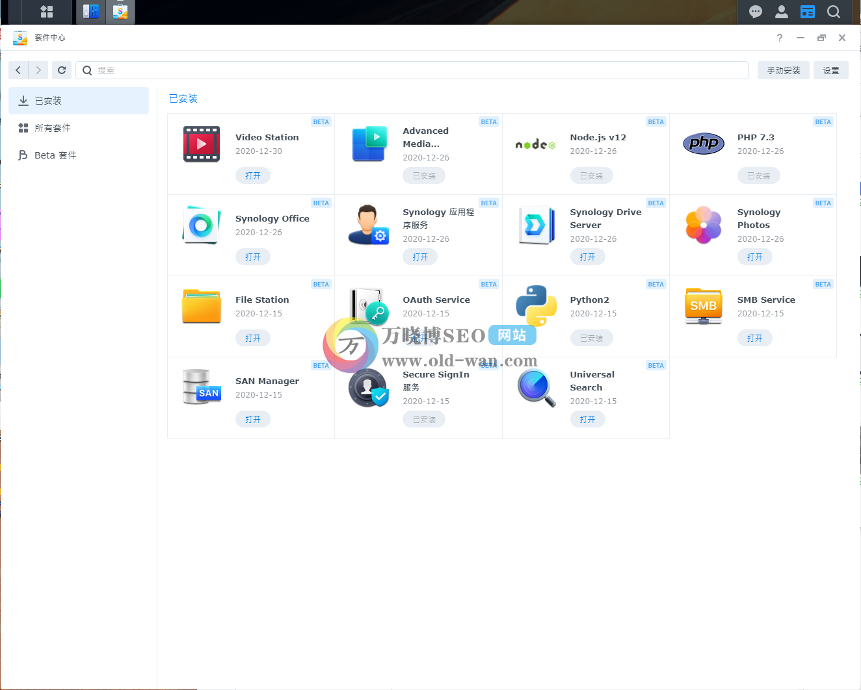861x690 pixels.
Task: Select the 所有套件 sidebar tab
Action: [79, 128]
